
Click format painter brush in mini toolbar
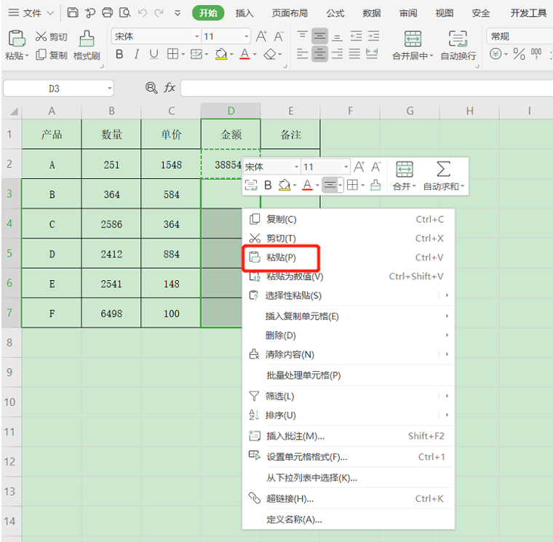[x=375, y=185]
